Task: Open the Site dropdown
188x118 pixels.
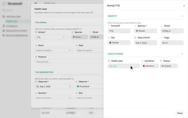Action: click(89, 97)
